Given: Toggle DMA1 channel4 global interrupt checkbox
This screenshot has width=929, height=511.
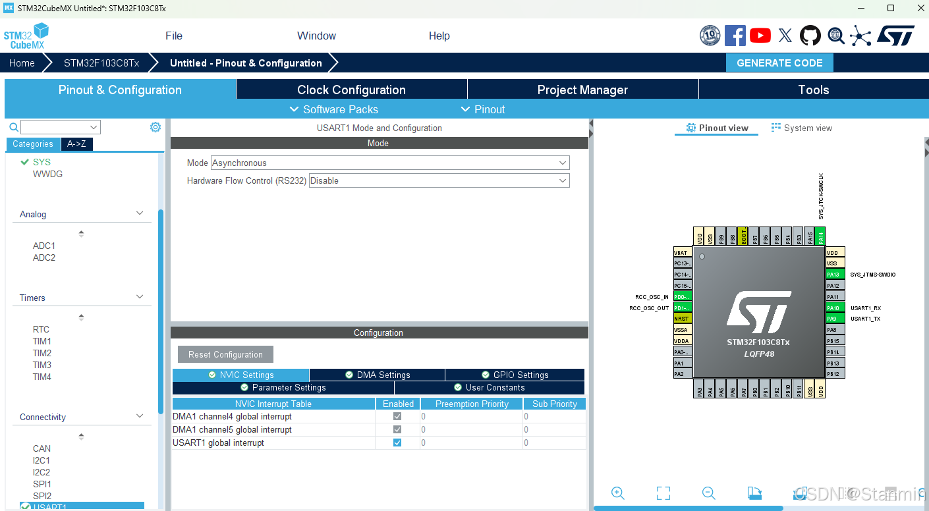Looking at the screenshot, I should [x=397, y=416].
